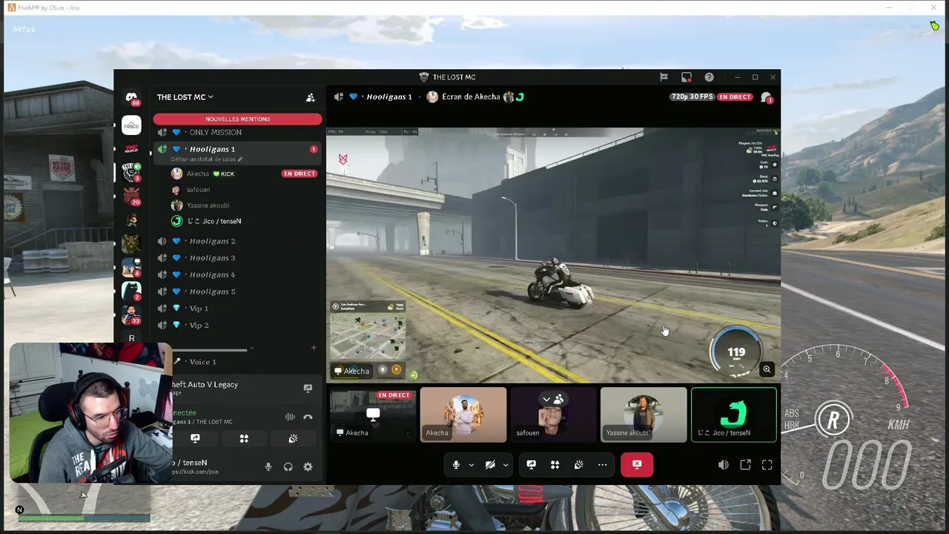
Task: Share your screen from call controls bar
Action: pos(531,464)
